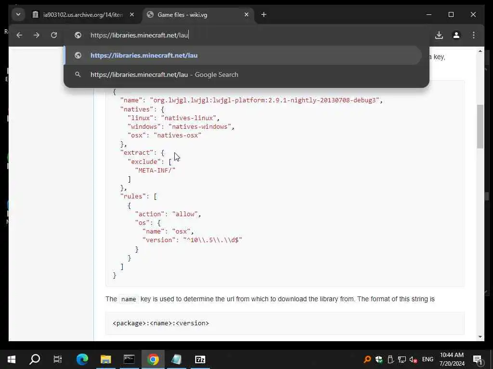Click the scrollbar down arrow
Viewport: 493px width, 369px height.
480,337
